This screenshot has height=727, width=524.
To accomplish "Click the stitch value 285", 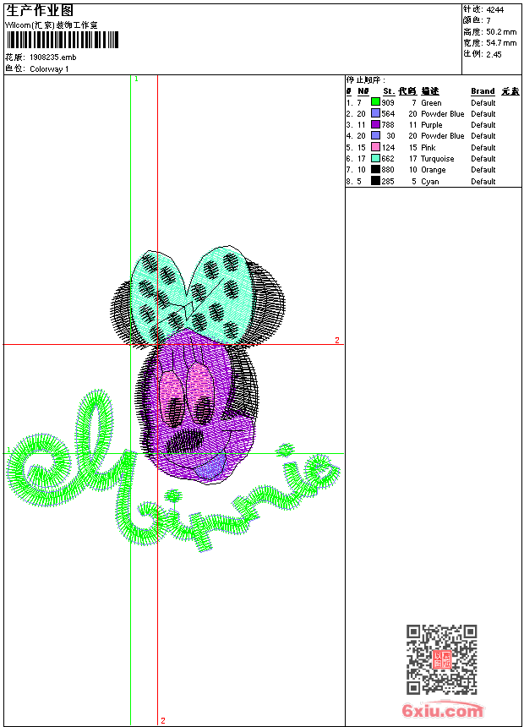I will 388,181.
